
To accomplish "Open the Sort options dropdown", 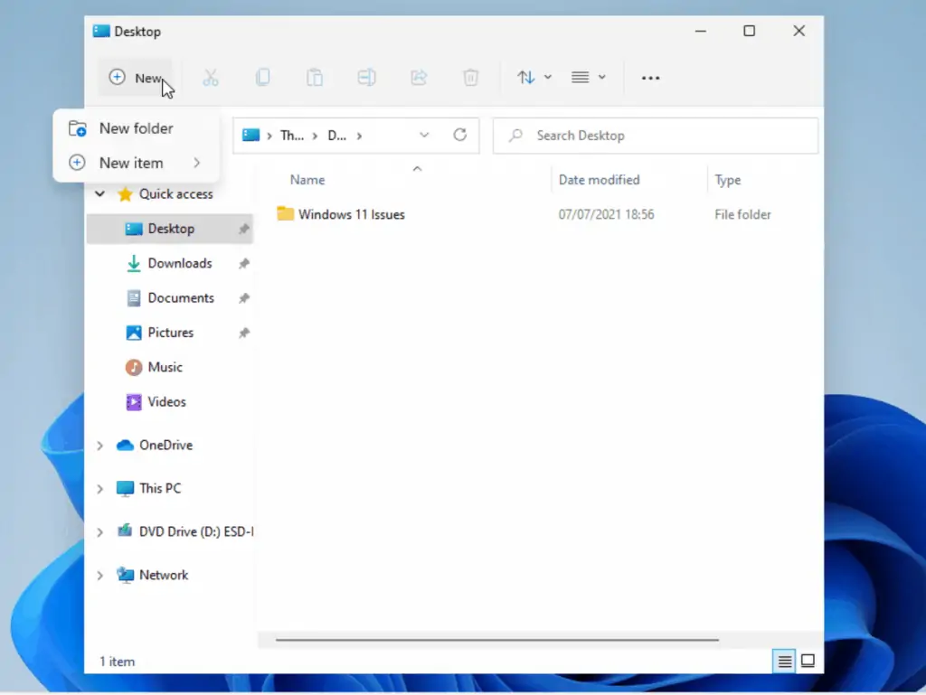I will pos(534,78).
